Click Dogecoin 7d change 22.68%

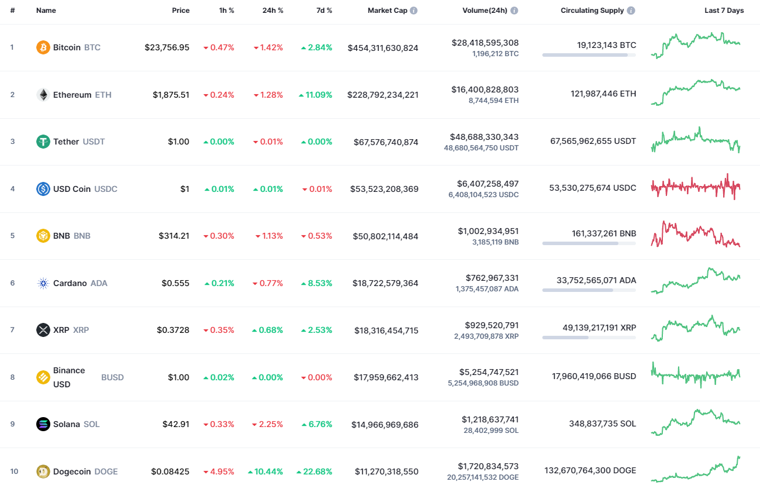tap(314, 472)
